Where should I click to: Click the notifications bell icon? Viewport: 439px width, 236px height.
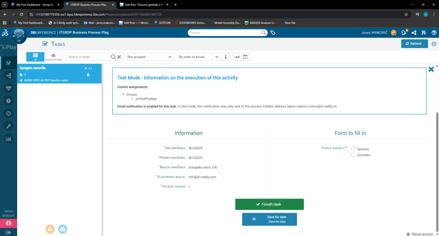[403, 33]
